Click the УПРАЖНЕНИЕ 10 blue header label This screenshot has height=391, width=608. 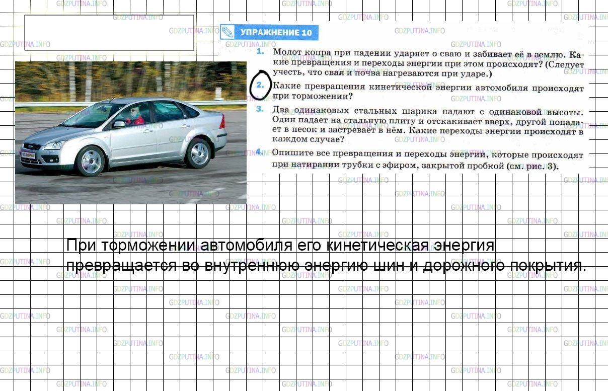(276, 33)
